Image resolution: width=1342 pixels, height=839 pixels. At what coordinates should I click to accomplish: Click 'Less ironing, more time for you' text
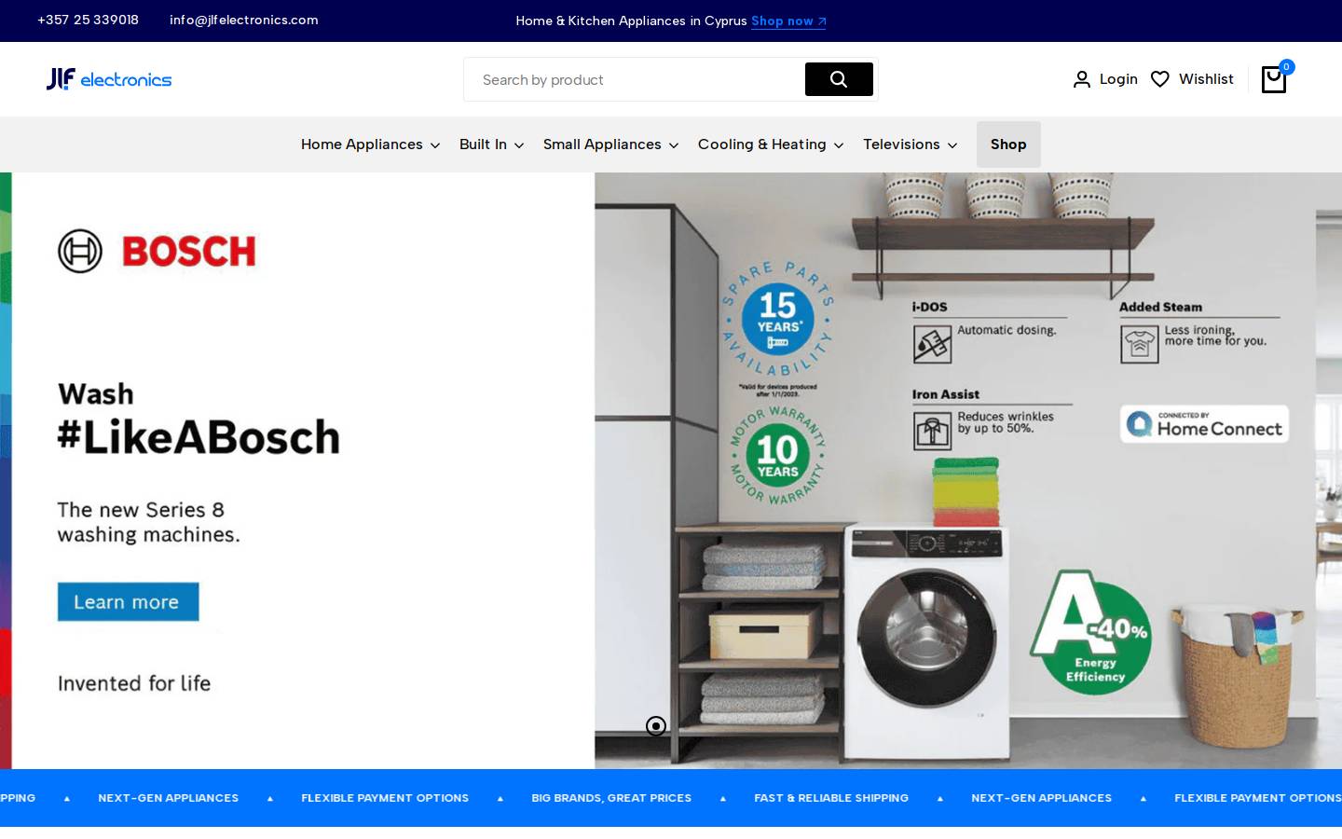pos(1215,336)
